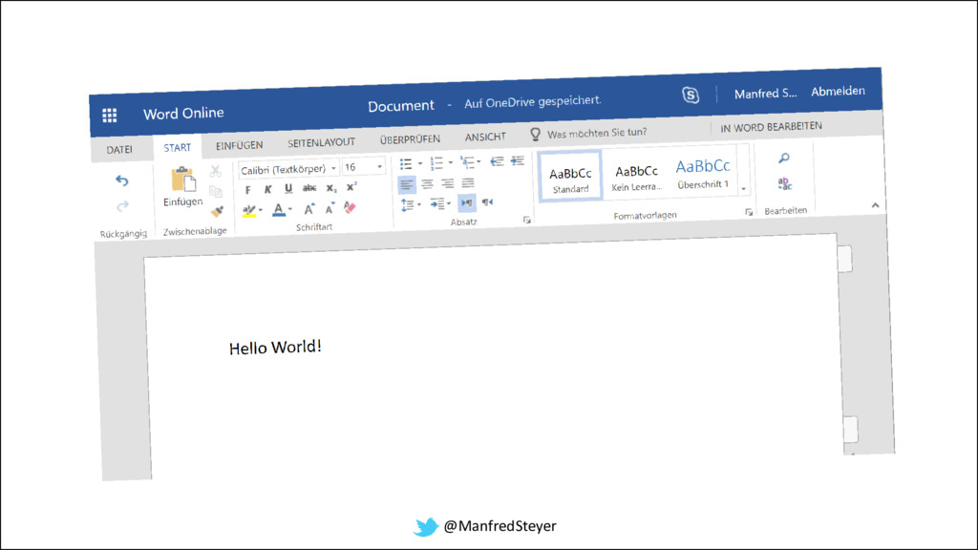Click the scissors cut icon
The height and width of the screenshot is (550, 978).
tap(215, 171)
